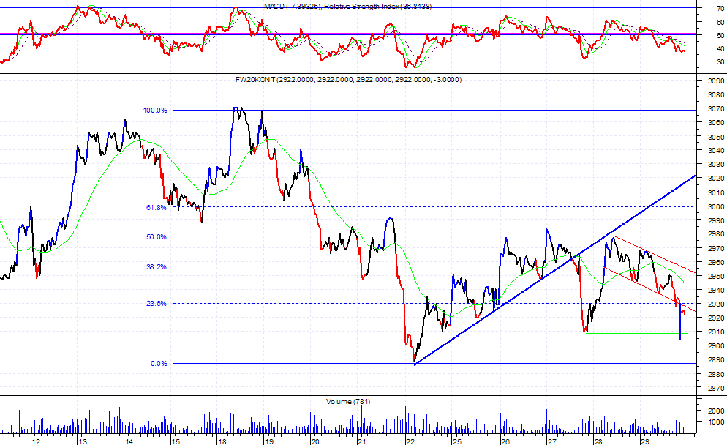Image resolution: width=727 pixels, height=445 pixels.
Task: Click the 70 value on RSI axis
Action: tap(720, 8)
